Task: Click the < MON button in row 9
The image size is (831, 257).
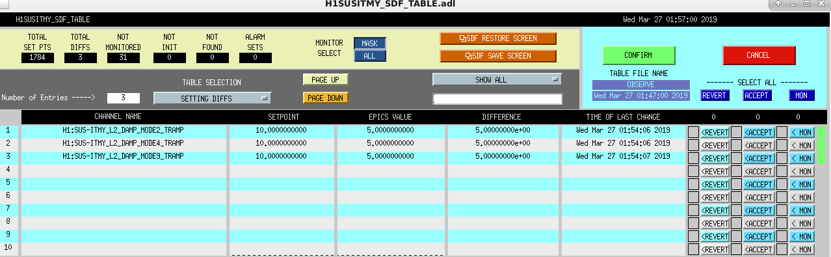Action: (x=802, y=236)
